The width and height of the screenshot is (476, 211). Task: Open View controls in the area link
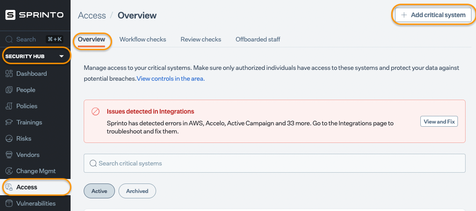[x=171, y=79]
